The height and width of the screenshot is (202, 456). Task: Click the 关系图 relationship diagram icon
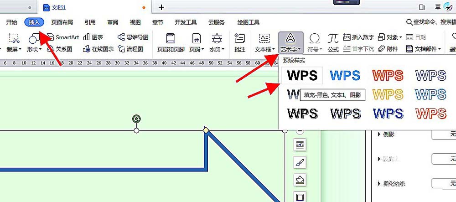(50, 49)
